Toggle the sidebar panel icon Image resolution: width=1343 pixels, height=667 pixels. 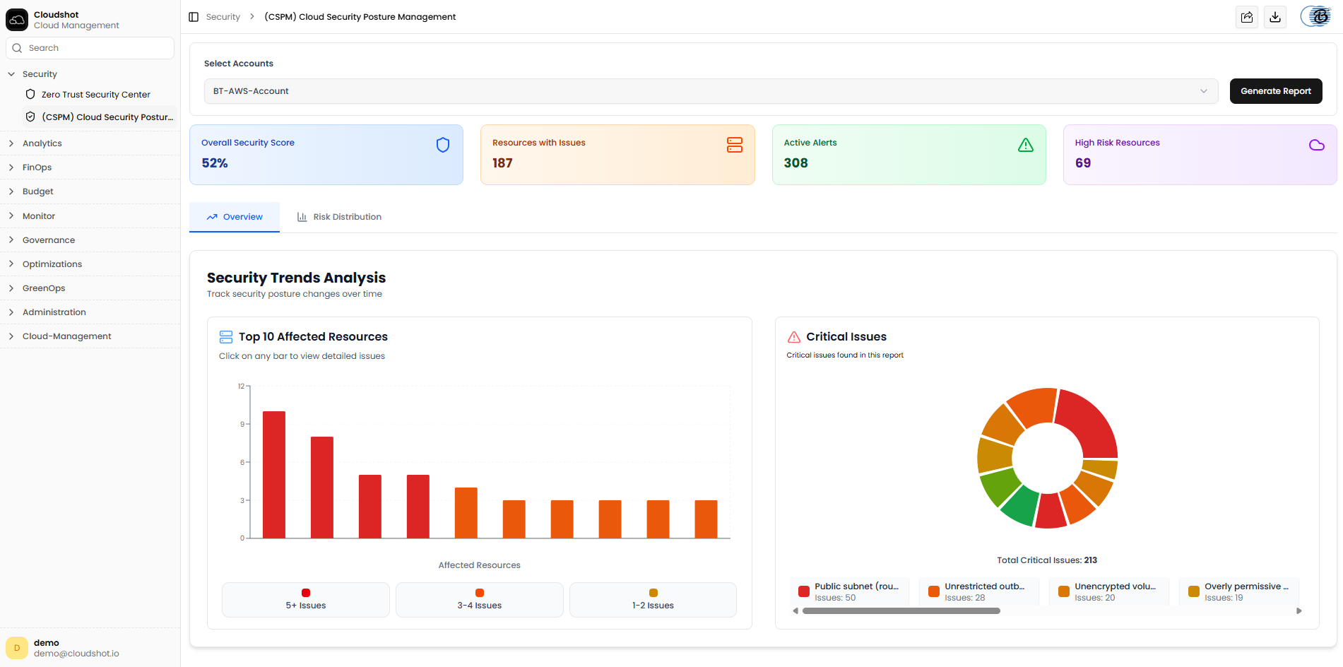click(x=194, y=17)
